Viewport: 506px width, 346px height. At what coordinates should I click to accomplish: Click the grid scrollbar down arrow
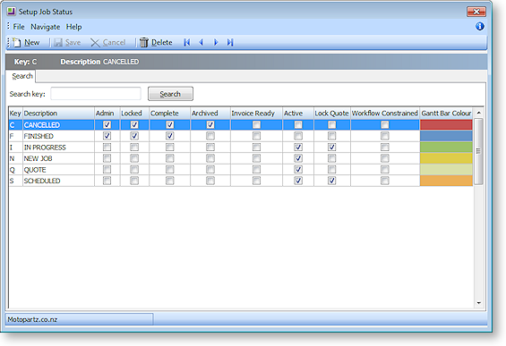tap(478, 303)
